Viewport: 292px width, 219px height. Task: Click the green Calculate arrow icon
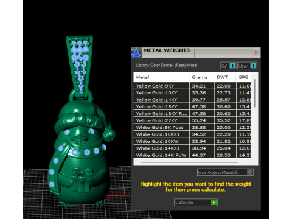tap(214, 202)
